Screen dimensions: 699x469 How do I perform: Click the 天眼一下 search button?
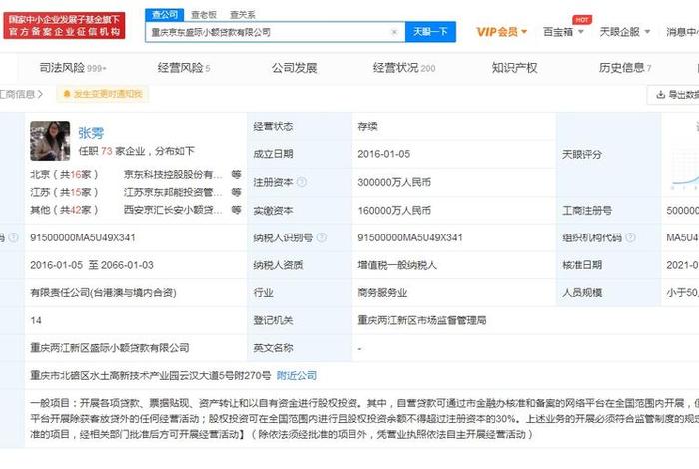click(430, 32)
